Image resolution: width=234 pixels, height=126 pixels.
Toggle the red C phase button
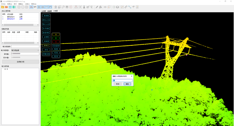tap(56, 42)
